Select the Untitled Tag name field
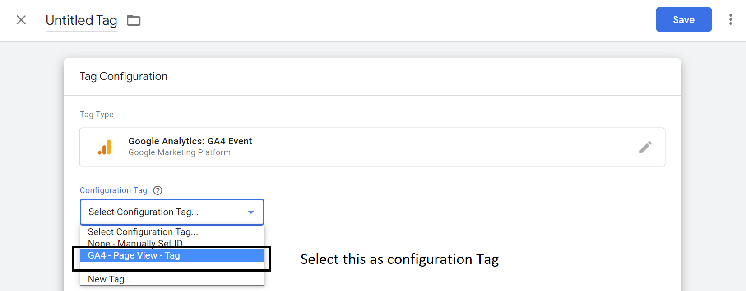This screenshot has height=291, width=746. (81, 20)
